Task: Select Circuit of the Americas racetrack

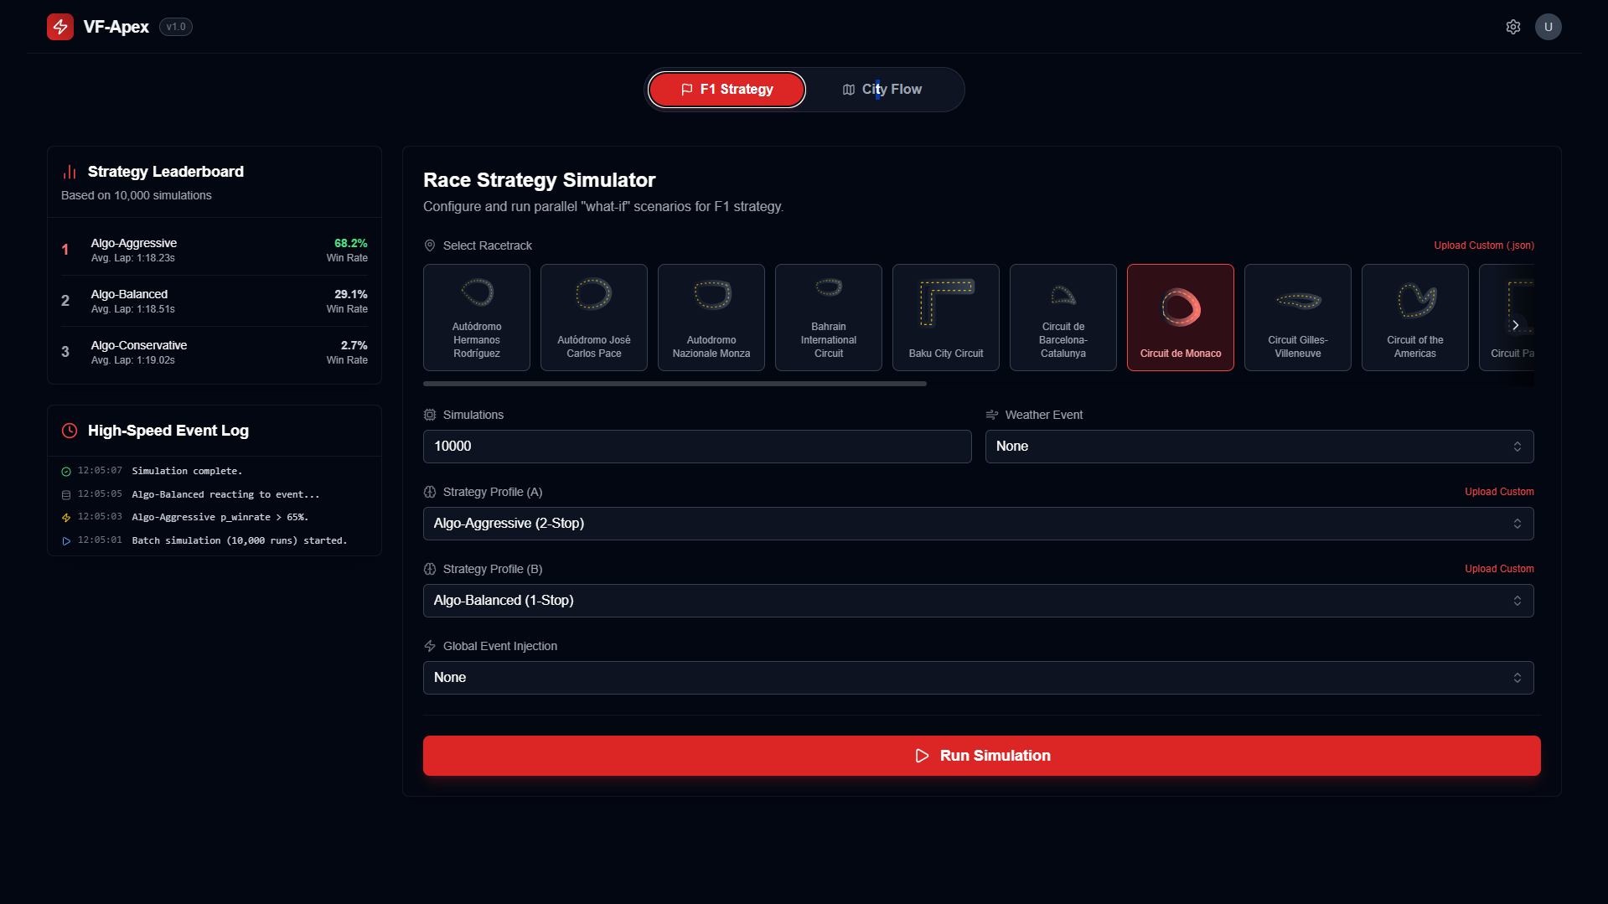Action: pos(1415,318)
